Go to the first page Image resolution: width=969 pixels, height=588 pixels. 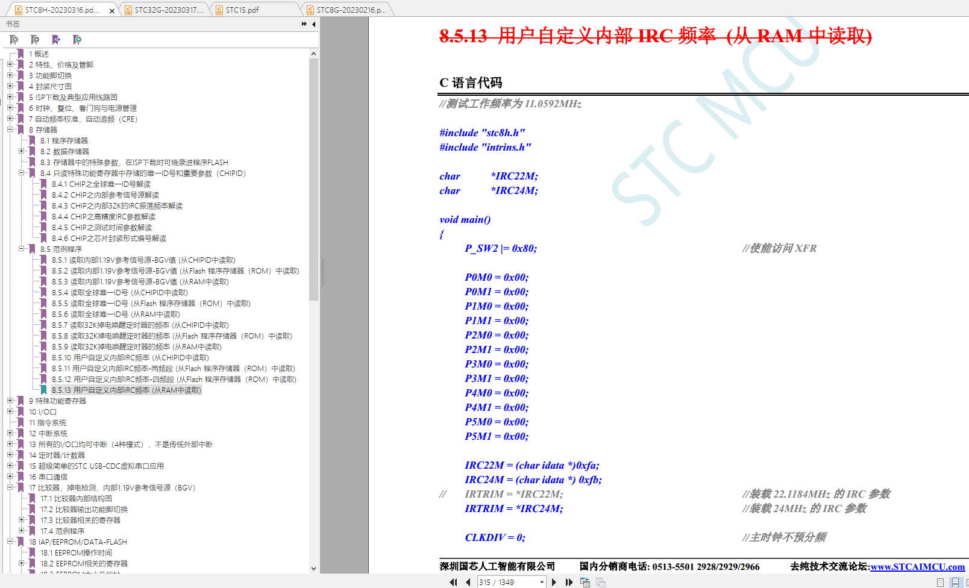point(454,582)
